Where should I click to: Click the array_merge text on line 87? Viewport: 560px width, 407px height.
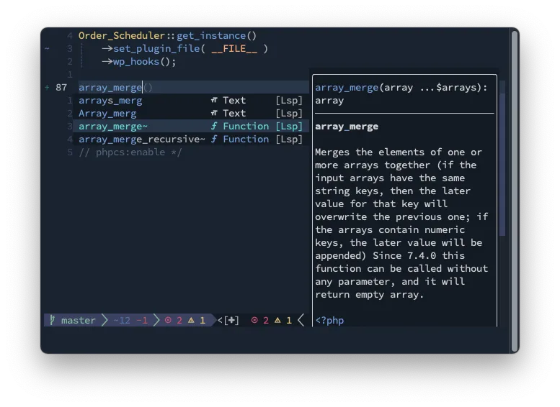coord(110,88)
